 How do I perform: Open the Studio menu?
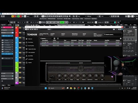[33, 14]
